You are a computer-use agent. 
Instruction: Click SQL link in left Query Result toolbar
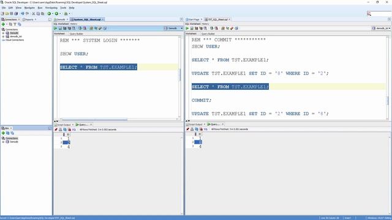click(74, 130)
